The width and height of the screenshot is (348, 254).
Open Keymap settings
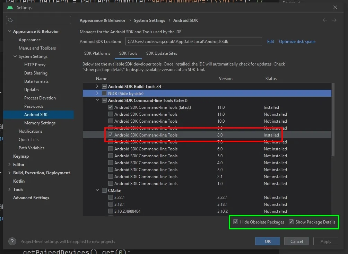coord(21,156)
